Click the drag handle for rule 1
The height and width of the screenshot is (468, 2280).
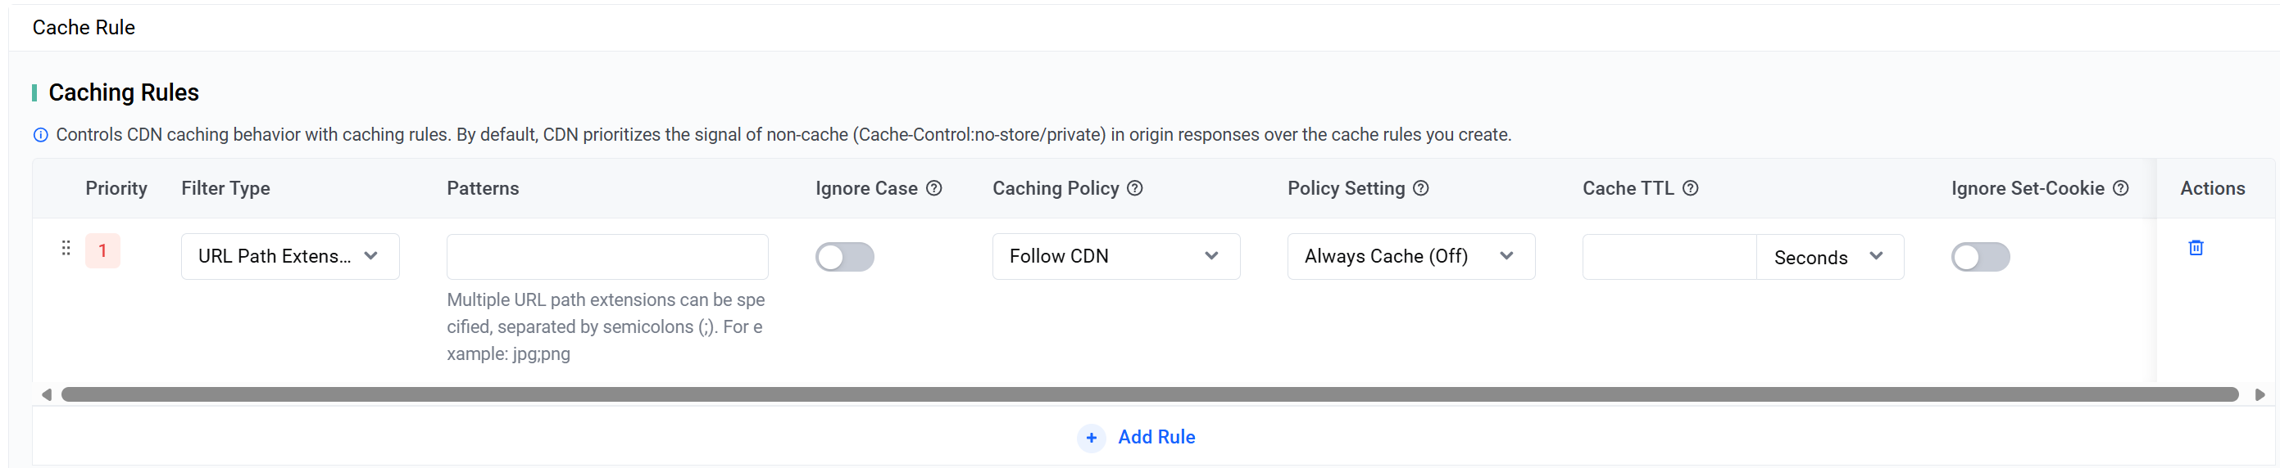66,248
